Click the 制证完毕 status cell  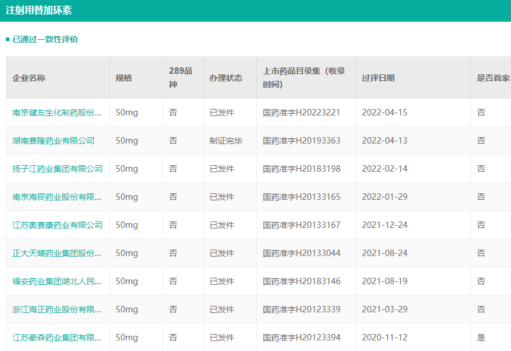point(226,141)
